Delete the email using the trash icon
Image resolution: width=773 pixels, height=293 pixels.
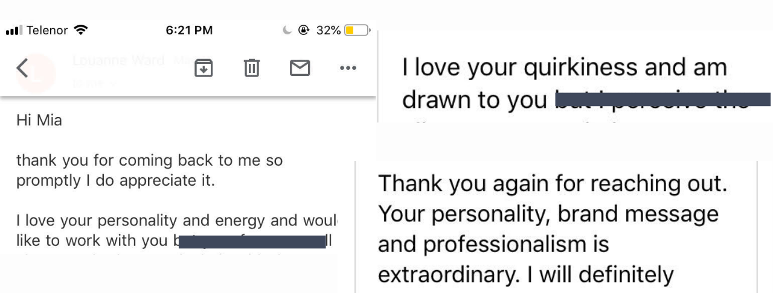251,68
